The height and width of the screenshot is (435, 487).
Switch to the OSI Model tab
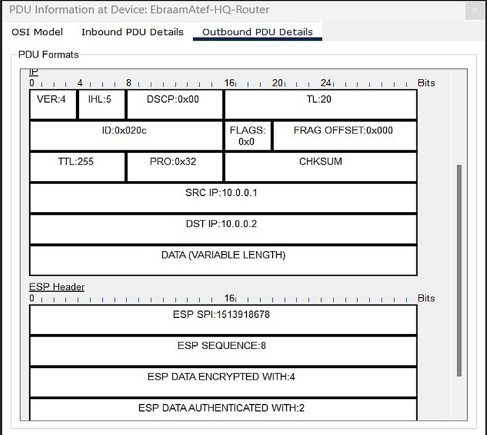tap(37, 32)
